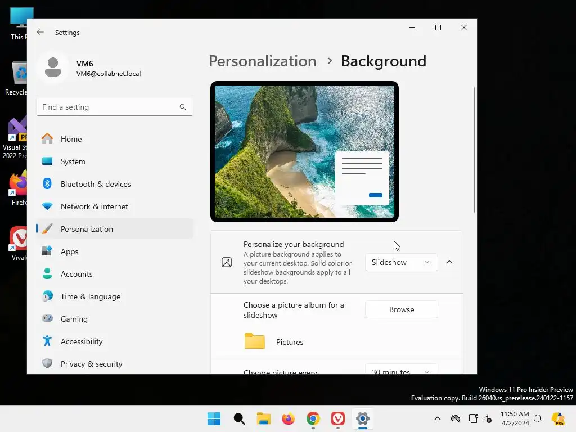Launch Vivaldi from the taskbar
Screen dimensions: 576x432
pos(338,418)
